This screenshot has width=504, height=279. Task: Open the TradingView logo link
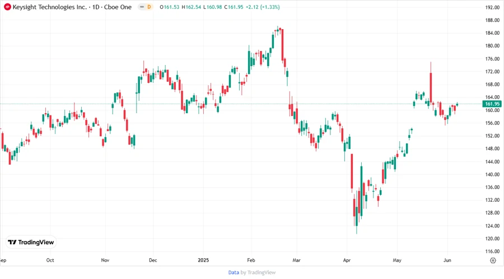click(31, 242)
